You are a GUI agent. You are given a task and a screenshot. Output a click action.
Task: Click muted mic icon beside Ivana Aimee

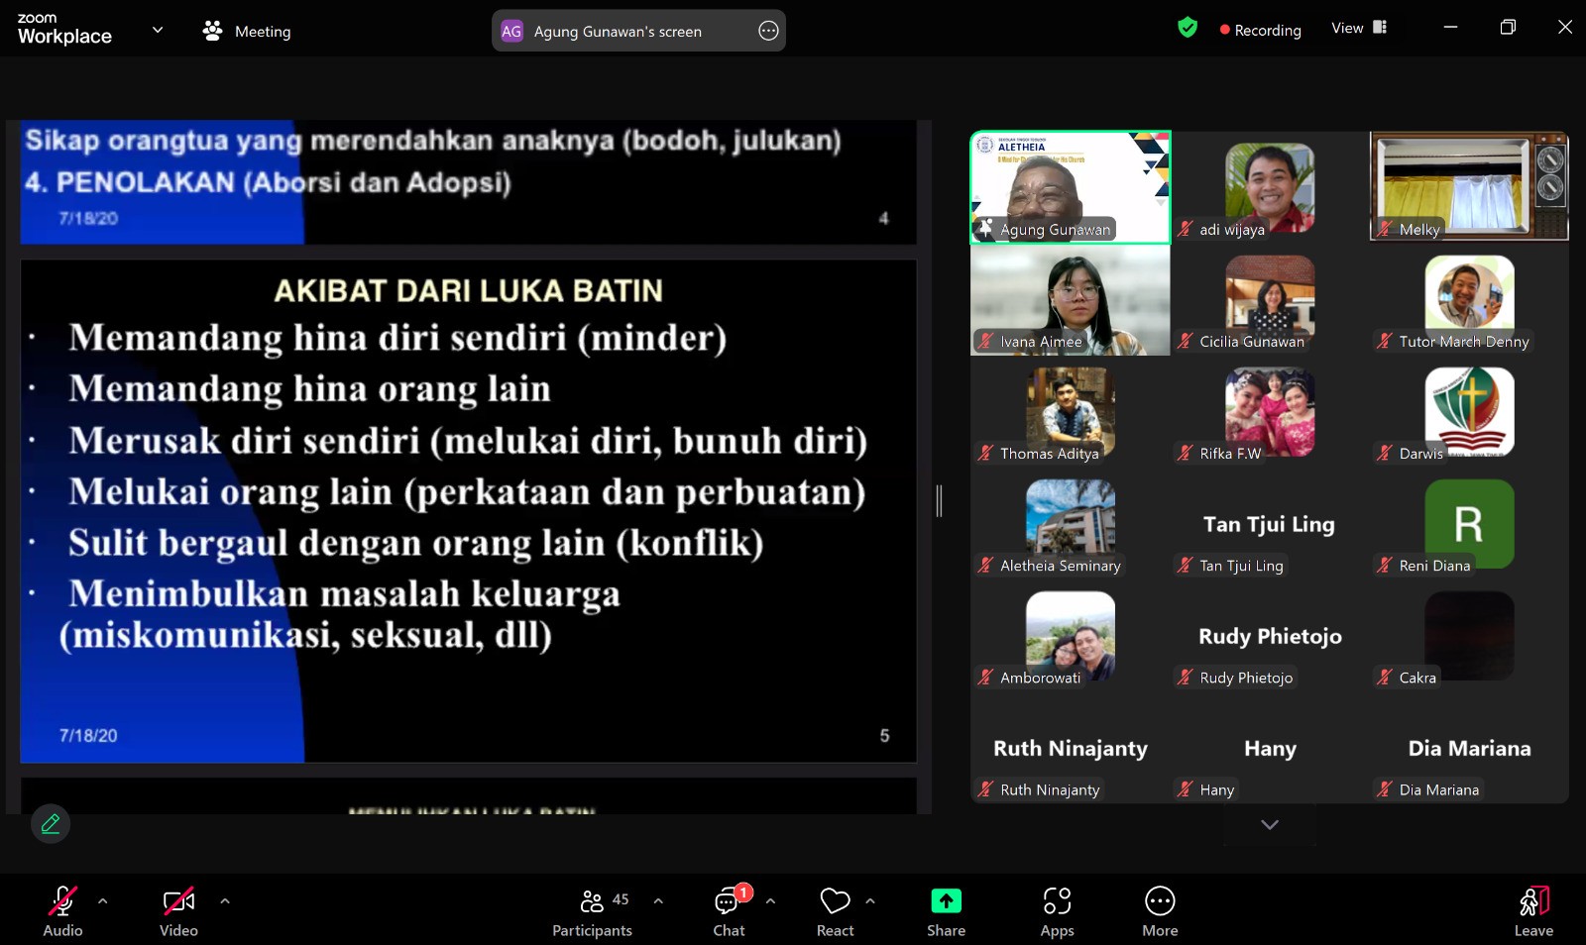(985, 341)
